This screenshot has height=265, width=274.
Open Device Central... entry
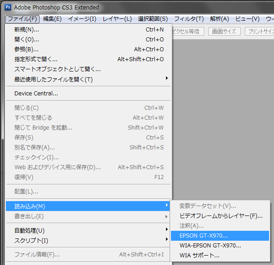click(88, 94)
